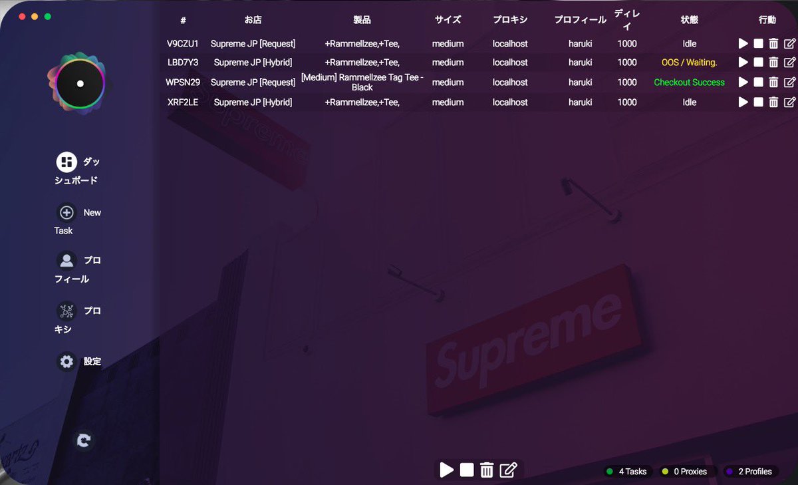Edit task V9CZU1 using its pencil icon

tap(789, 44)
